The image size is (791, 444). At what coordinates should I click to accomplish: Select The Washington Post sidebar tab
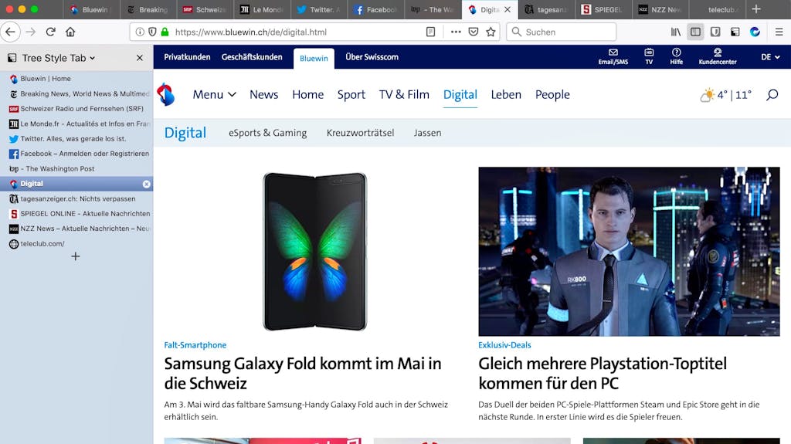coord(76,169)
